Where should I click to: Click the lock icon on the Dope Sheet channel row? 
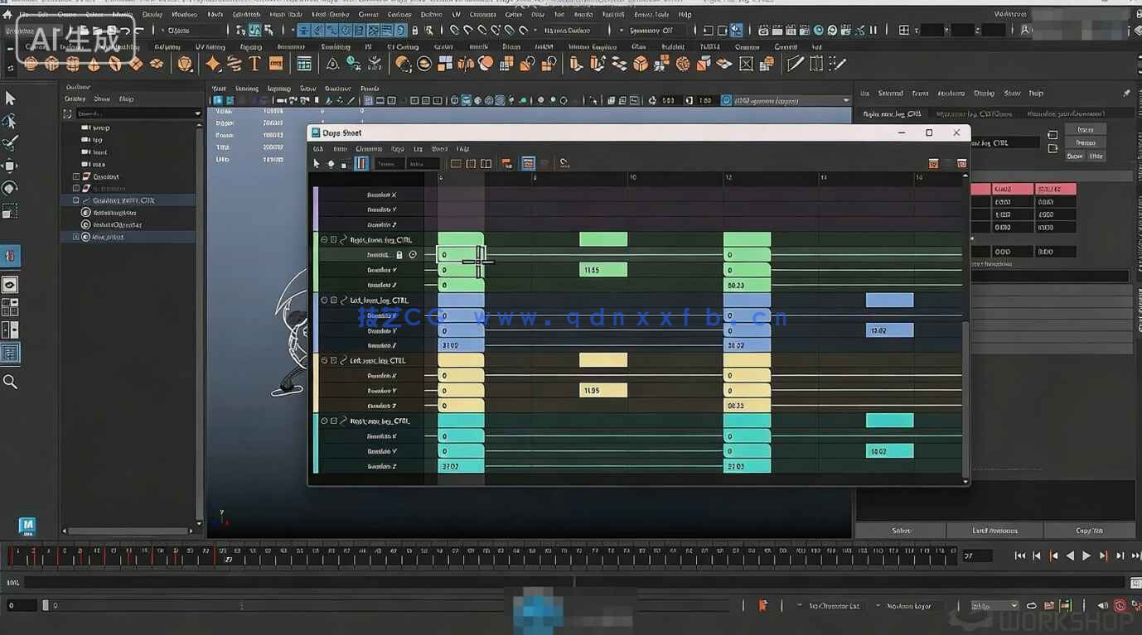(399, 255)
